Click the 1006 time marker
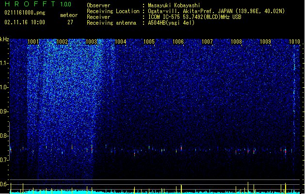Viewport: 305px width, 194px height. click(178, 42)
